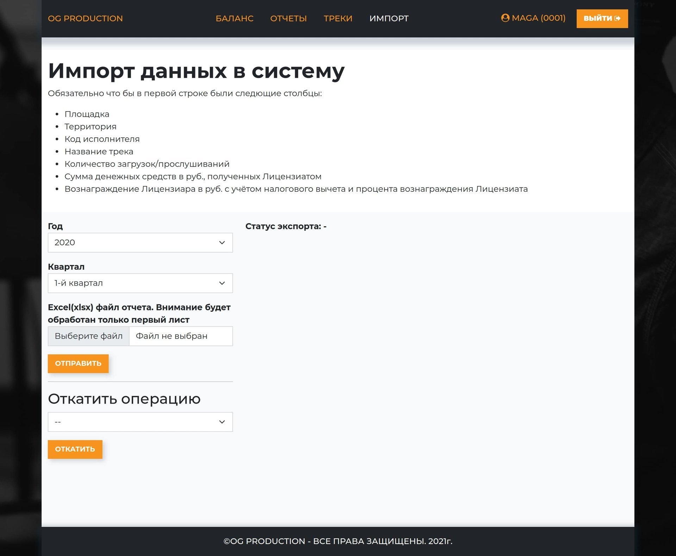Click the Количество загрузок/прослушиваний list item
This screenshot has height=556, width=676.
[x=147, y=164]
